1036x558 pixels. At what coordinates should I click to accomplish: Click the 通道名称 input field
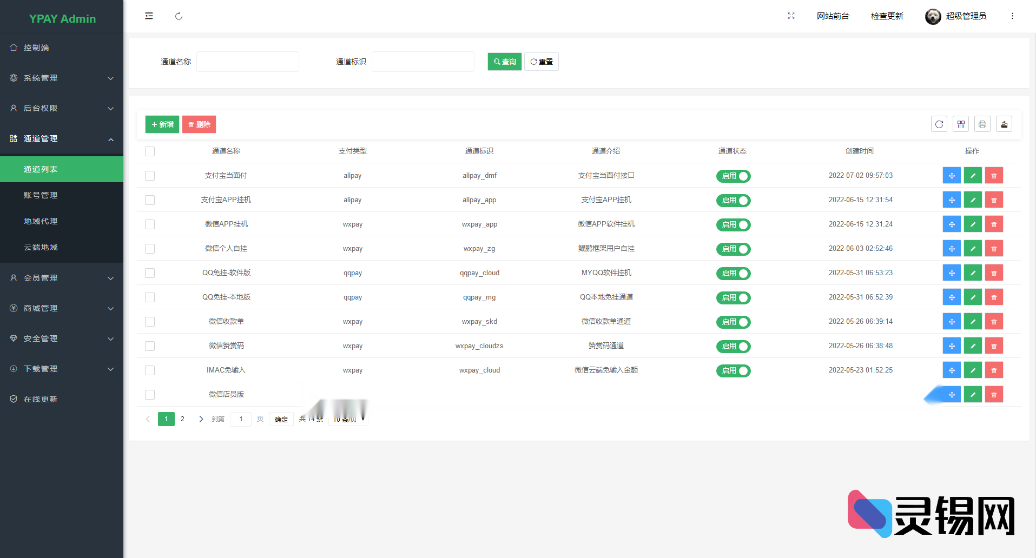248,62
